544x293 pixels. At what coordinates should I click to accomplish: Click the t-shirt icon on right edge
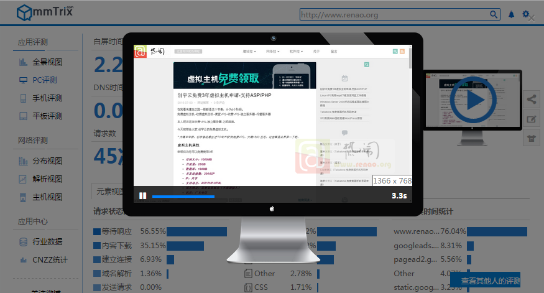(x=531, y=138)
